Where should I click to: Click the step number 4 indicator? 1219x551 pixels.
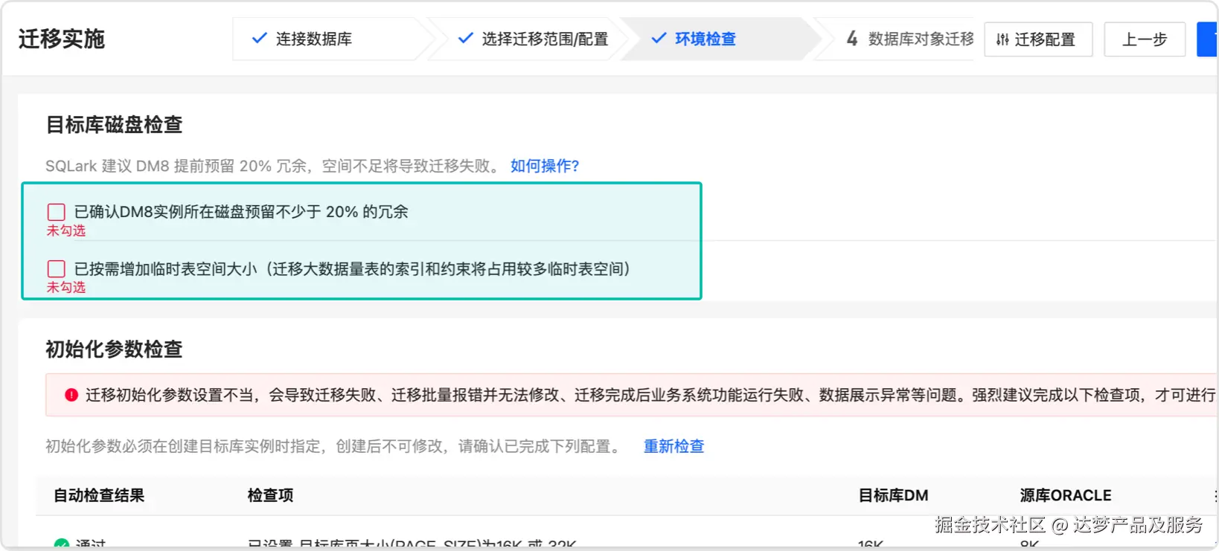852,39
